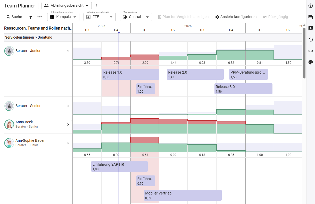Click the link chain icon in sidebar
This screenshot has height=204, width=315.
coord(311,51)
